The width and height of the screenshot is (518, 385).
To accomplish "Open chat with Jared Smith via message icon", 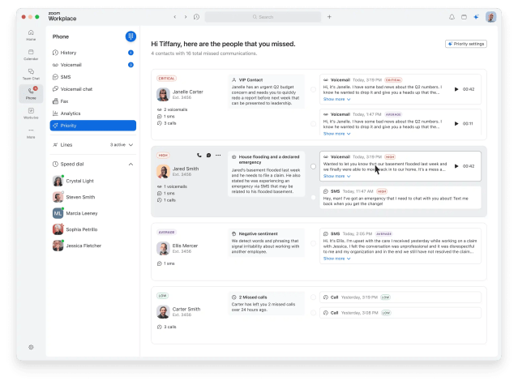I will tap(208, 155).
